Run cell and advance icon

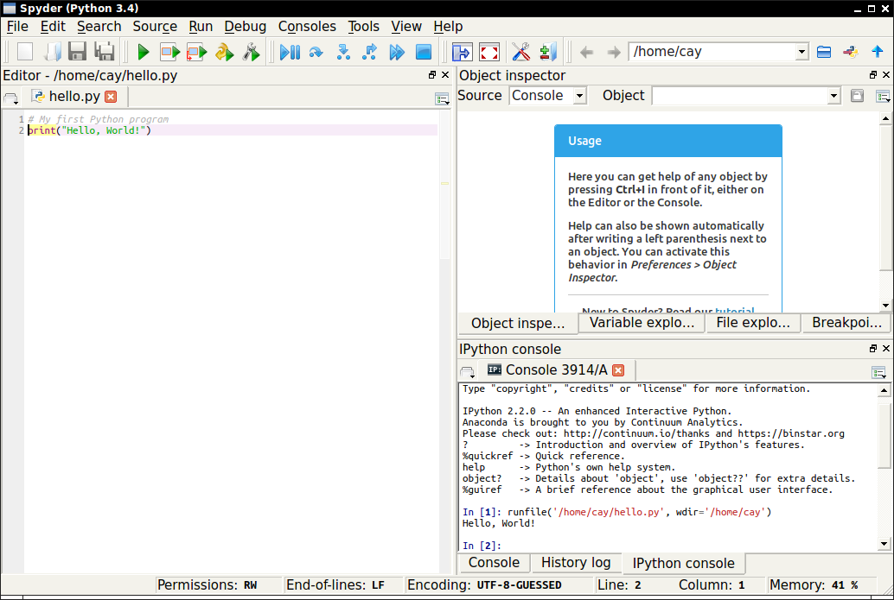tap(197, 53)
